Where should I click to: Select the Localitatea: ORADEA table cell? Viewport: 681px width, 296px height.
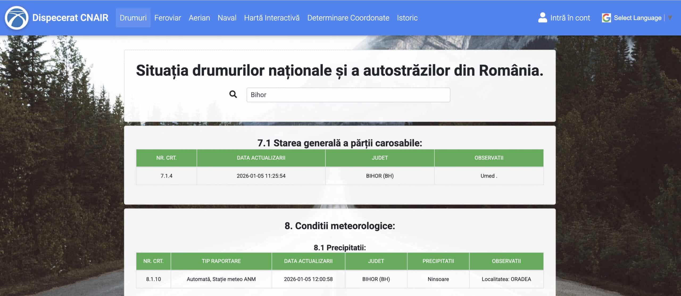[x=506, y=279]
